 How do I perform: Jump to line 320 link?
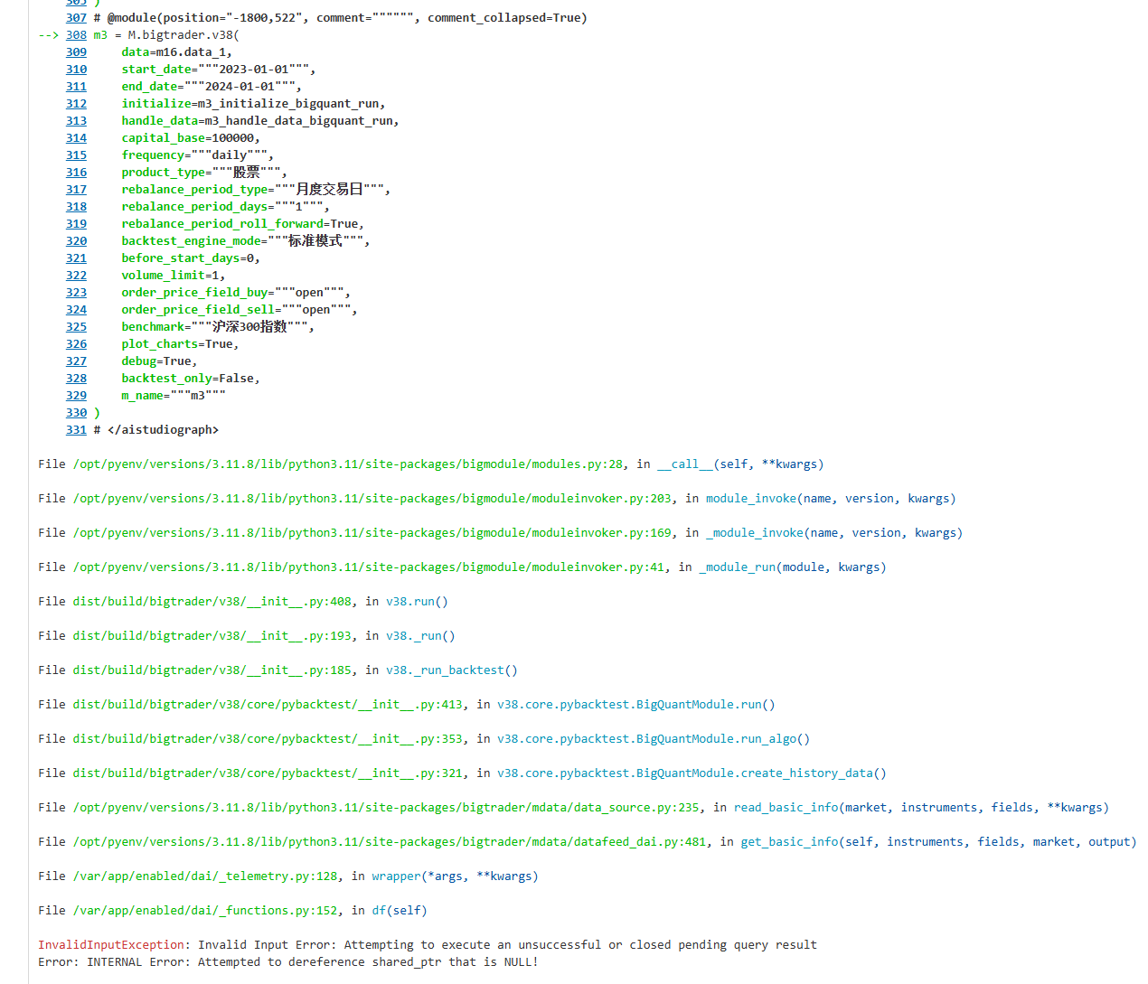coord(76,241)
